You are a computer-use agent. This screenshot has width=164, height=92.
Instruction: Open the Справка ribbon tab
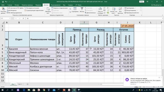[x=70, y=5]
